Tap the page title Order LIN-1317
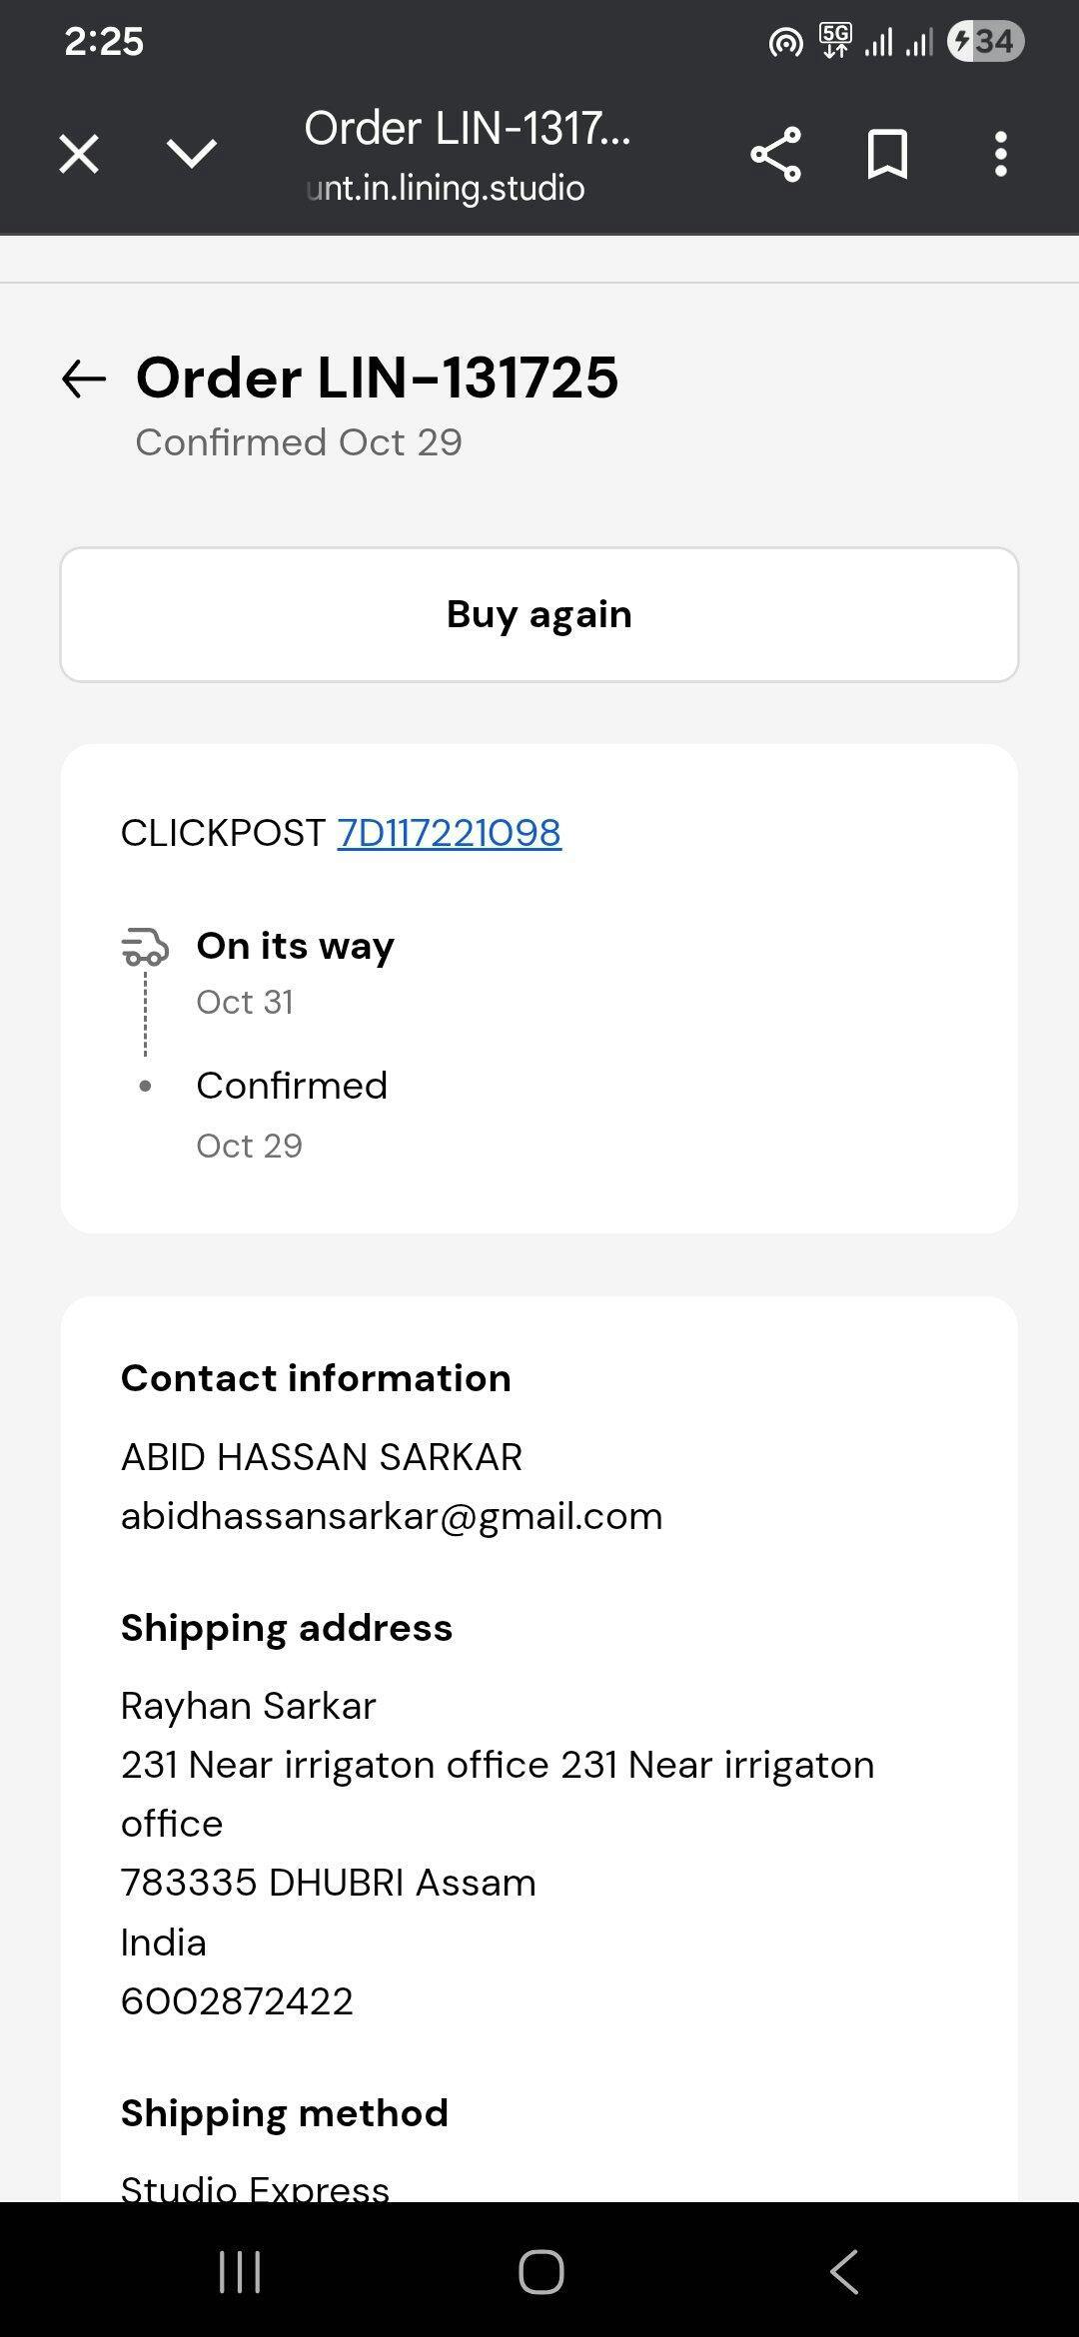This screenshot has height=2337, width=1079. (467, 129)
